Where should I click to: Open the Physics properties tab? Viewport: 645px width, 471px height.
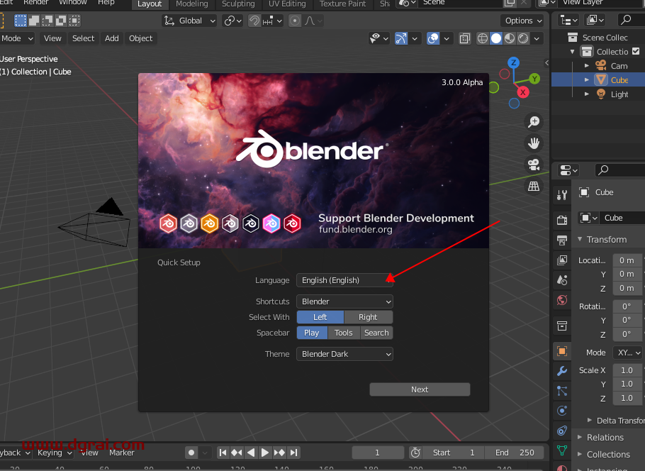(x=562, y=411)
